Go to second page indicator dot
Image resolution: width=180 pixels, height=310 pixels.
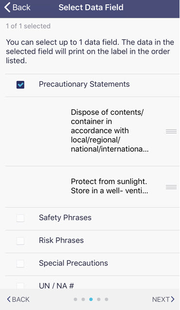click(x=83, y=299)
